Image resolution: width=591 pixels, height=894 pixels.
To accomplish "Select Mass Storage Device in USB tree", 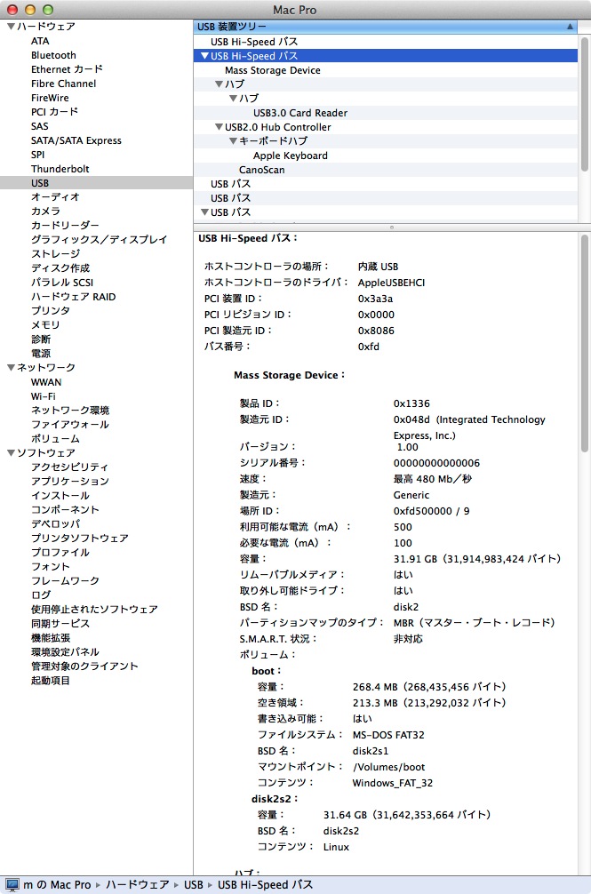I will click(272, 70).
